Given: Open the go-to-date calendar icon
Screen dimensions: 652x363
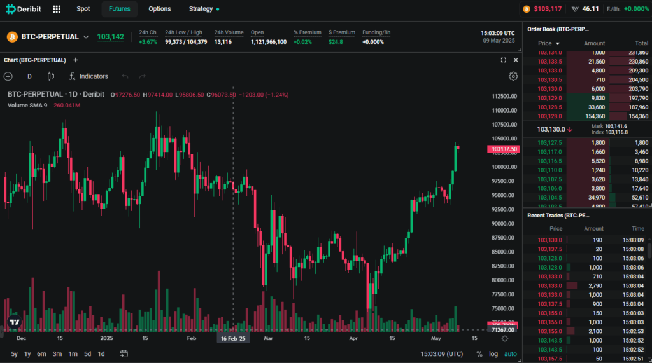Looking at the screenshot, I should (x=124, y=354).
